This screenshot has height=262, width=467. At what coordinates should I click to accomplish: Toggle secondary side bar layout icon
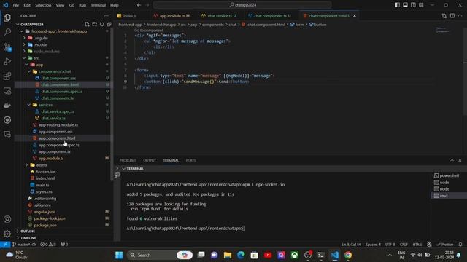coord(413,5)
